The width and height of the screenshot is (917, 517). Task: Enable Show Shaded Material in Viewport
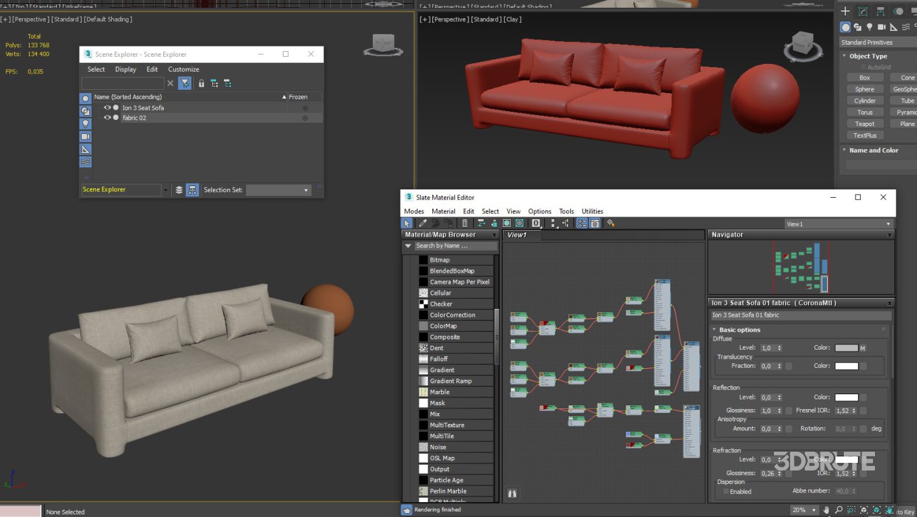tap(507, 223)
